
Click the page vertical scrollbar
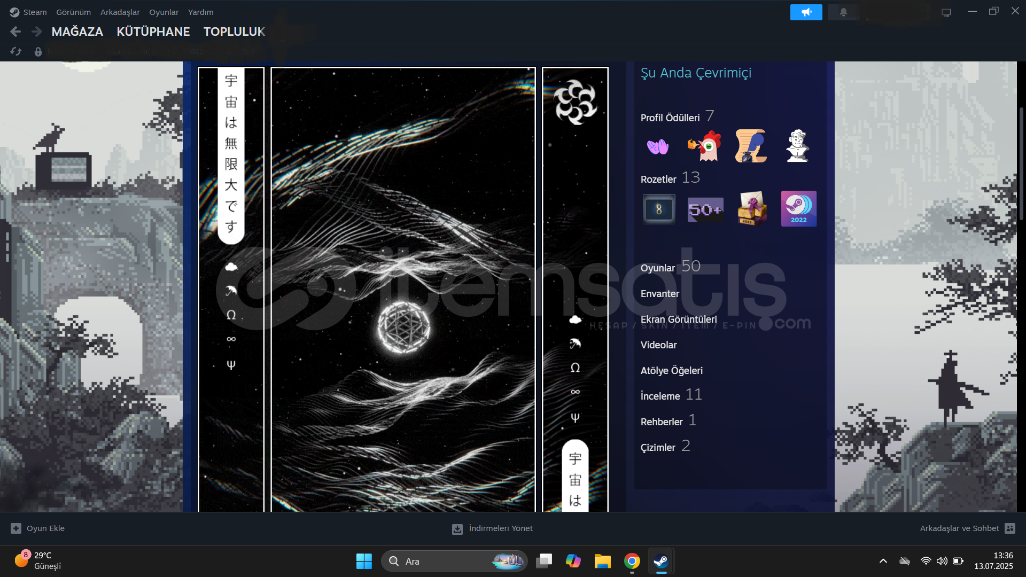point(1021,165)
